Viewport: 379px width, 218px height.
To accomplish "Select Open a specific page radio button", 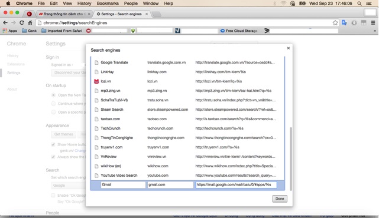I will tap(53, 113).
